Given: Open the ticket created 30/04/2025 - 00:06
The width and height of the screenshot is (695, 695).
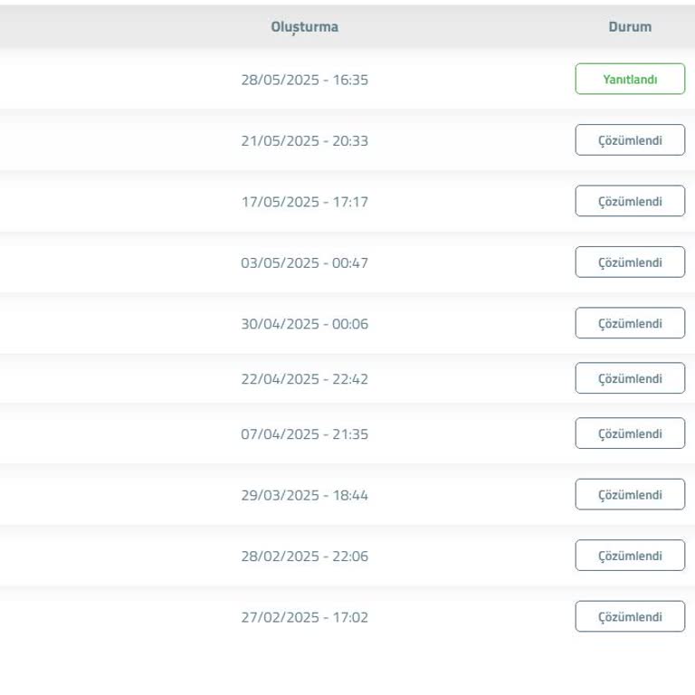Looking at the screenshot, I should 304,324.
